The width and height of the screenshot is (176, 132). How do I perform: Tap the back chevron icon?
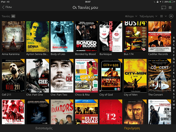point(3,7)
